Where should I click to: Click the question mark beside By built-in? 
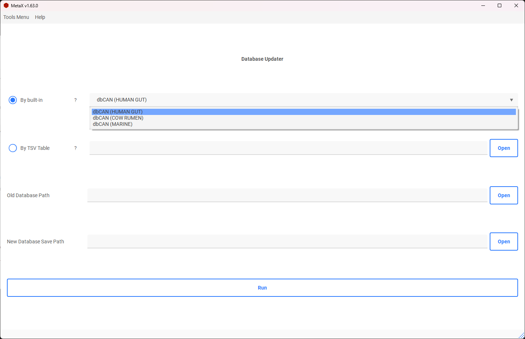click(x=75, y=100)
